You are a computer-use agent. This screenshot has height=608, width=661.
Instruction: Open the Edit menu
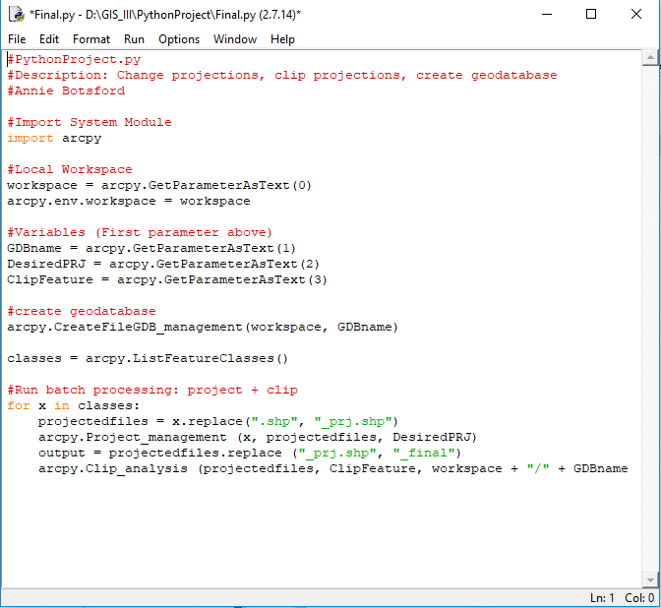(x=49, y=39)
